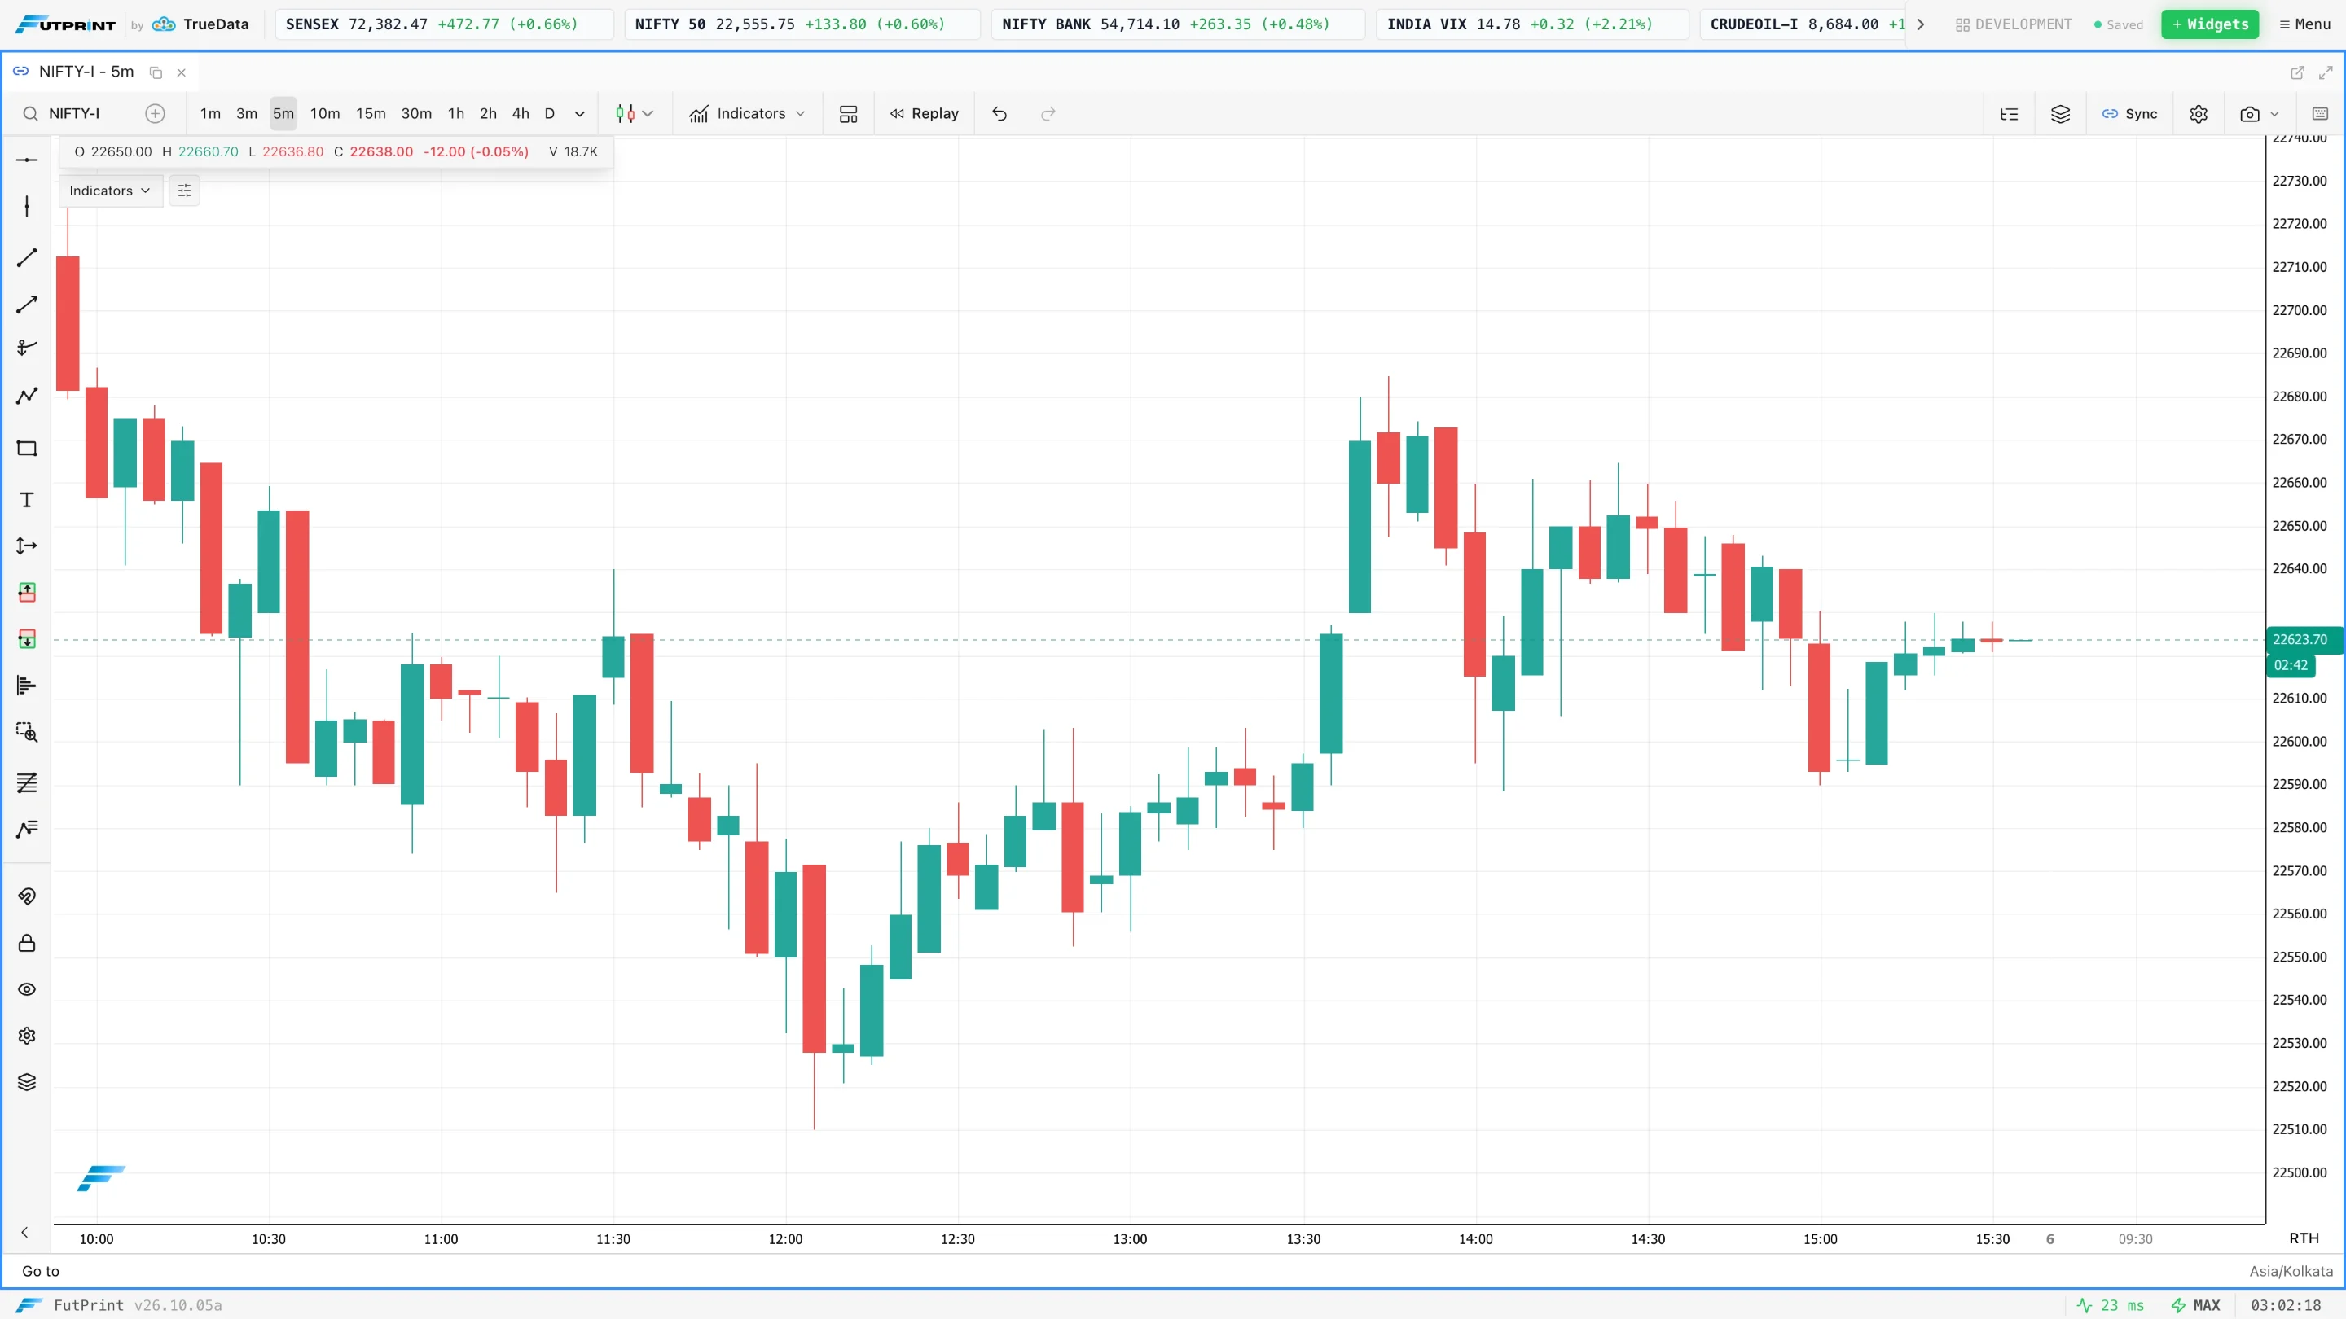Click the green Widgets button

[x=2210, y=24]
